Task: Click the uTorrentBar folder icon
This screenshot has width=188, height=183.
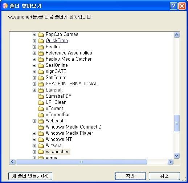Action: coord(41,115)
